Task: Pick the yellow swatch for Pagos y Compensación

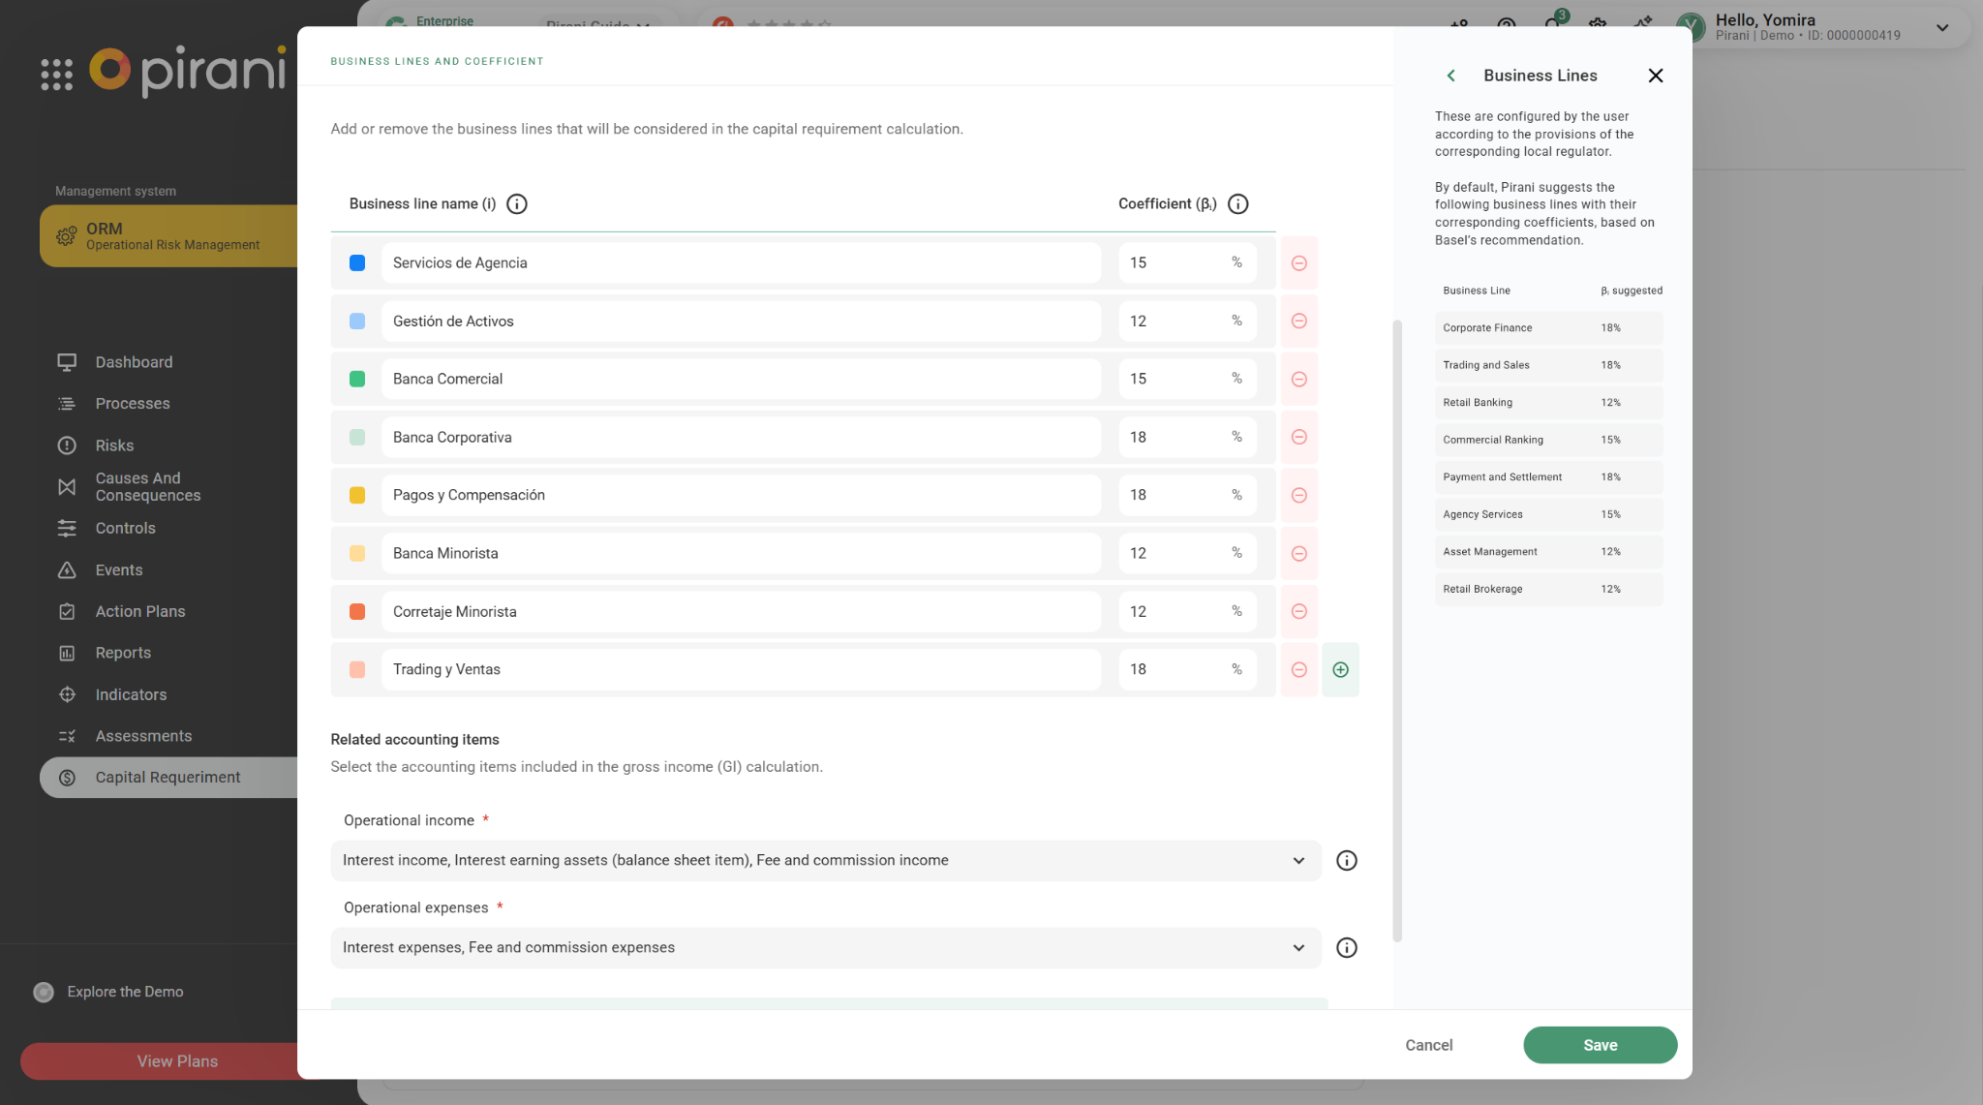Action: [357, 495]
